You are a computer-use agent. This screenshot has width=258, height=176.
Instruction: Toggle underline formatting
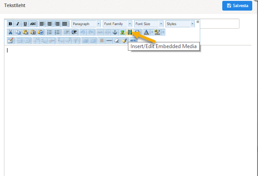tap(25, 24)
